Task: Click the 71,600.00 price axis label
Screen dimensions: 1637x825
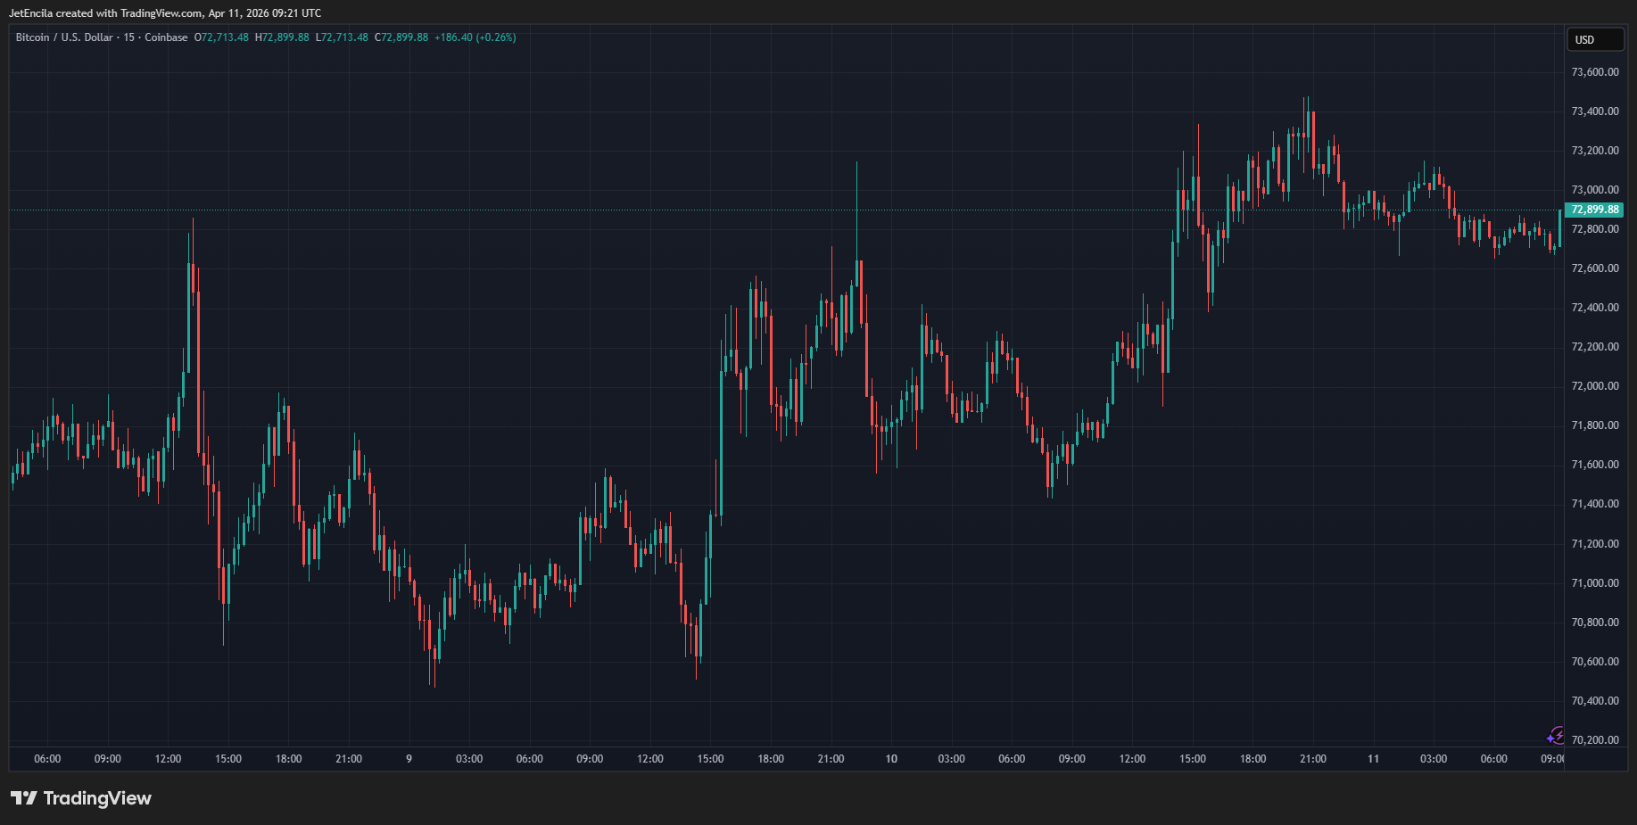Action: pyautogui.click(x=1595, y=465)
